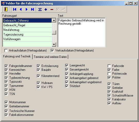Click inside the Text input area

click(82, 32)
